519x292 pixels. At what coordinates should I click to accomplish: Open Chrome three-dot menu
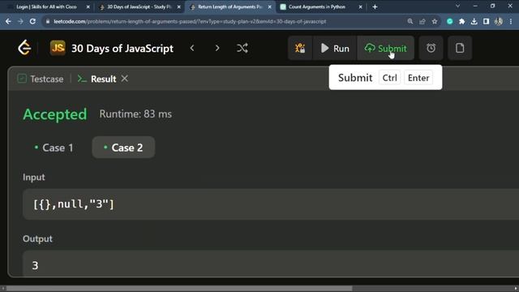click(511, 21)
